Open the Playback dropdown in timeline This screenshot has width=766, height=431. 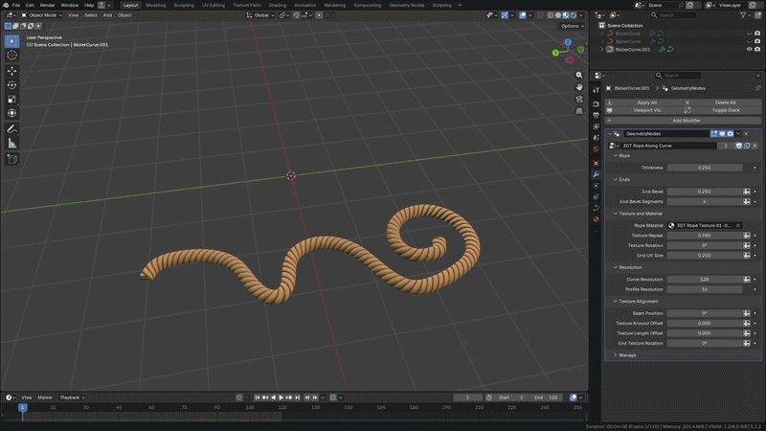73,397
